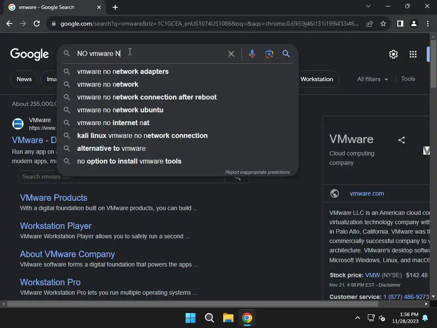This screenshot has width=437, height=328.
Task: Open the tab search chevron in title bar
Action: click(x=368, y=6)
